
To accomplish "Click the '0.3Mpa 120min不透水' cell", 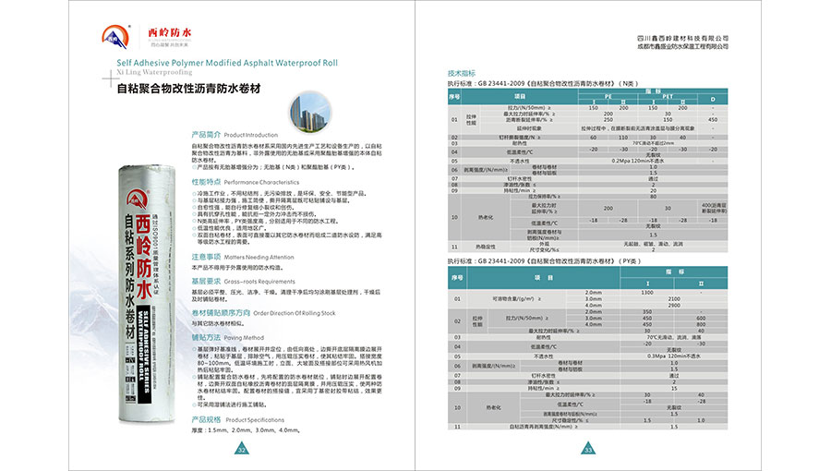I will click(x=674, y=356).
